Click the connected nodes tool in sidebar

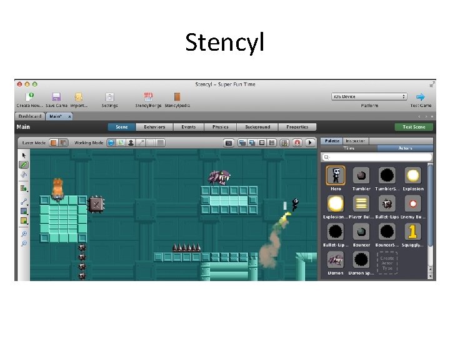pyautogui.click(x=24, y=202)
